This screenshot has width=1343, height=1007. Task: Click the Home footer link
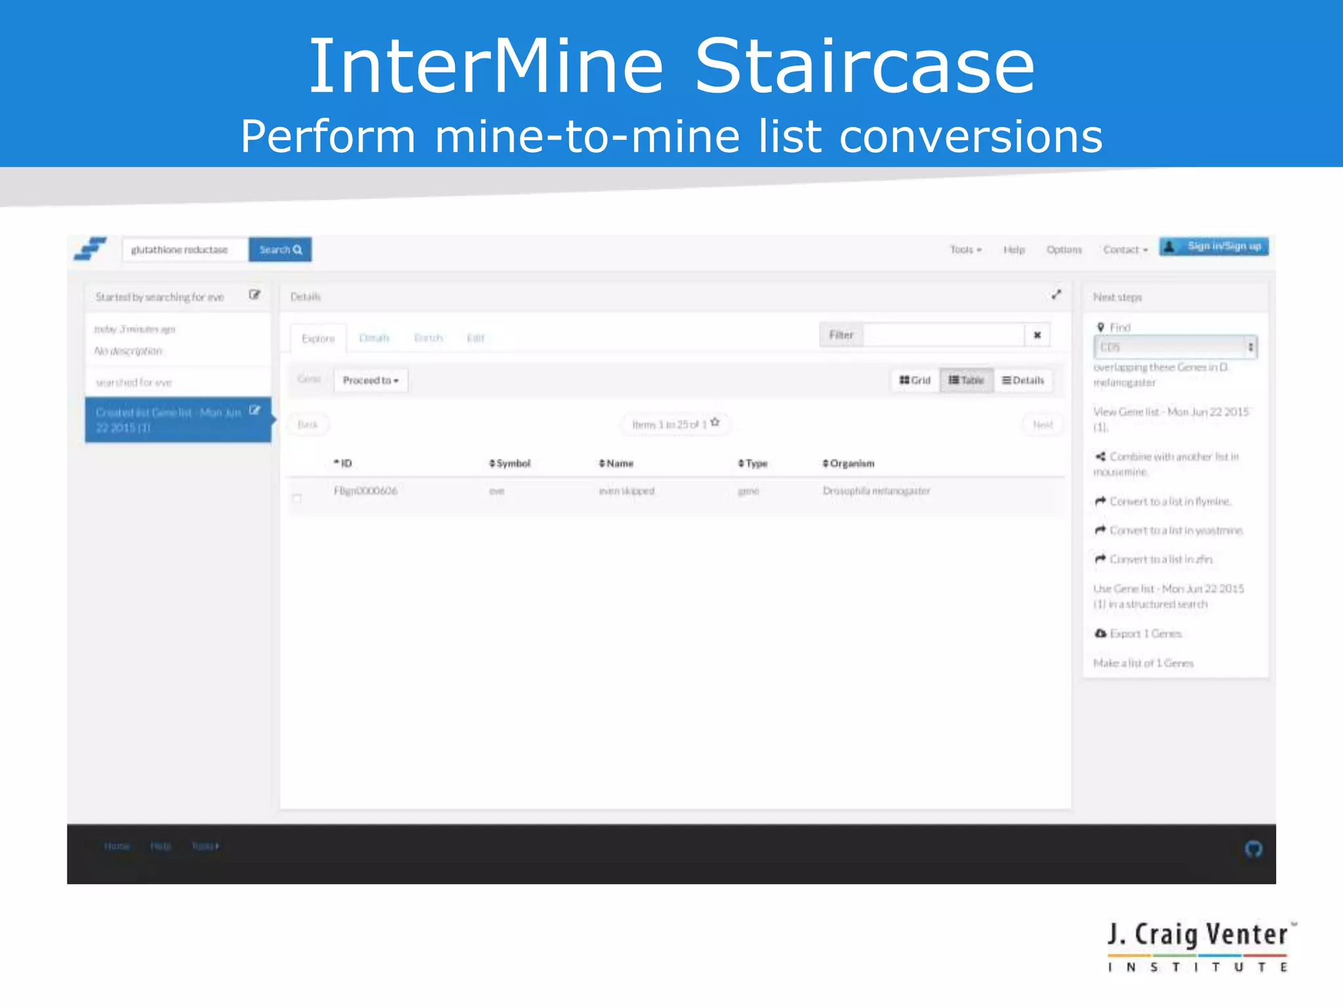pos(117,846)
